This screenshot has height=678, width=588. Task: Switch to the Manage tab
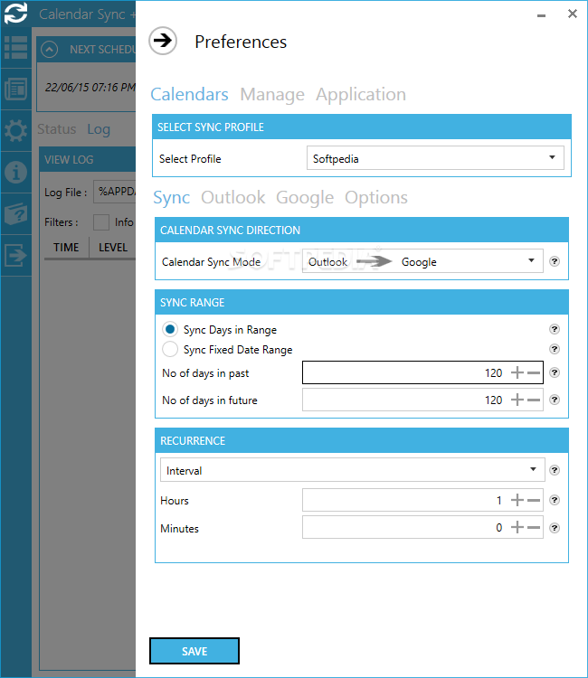pos(272,94)
